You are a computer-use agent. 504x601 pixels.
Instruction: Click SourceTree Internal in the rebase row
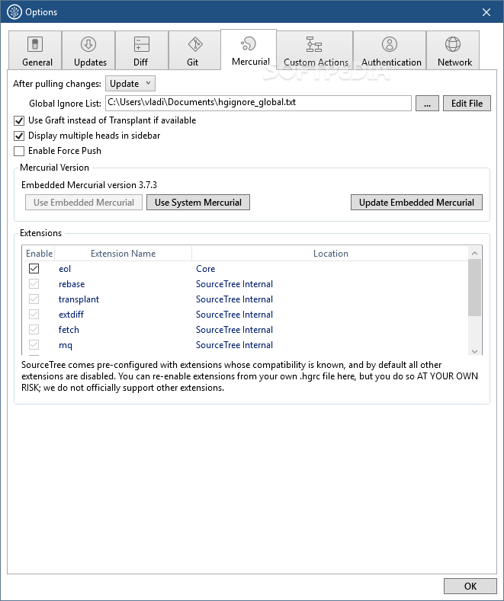point(234,284)
